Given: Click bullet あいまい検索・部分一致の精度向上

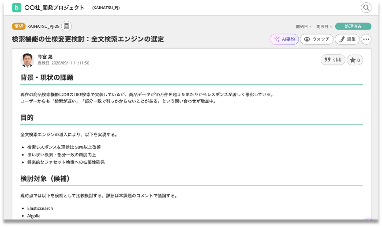Looking at the screenshot, I should [x=62, y=155].
